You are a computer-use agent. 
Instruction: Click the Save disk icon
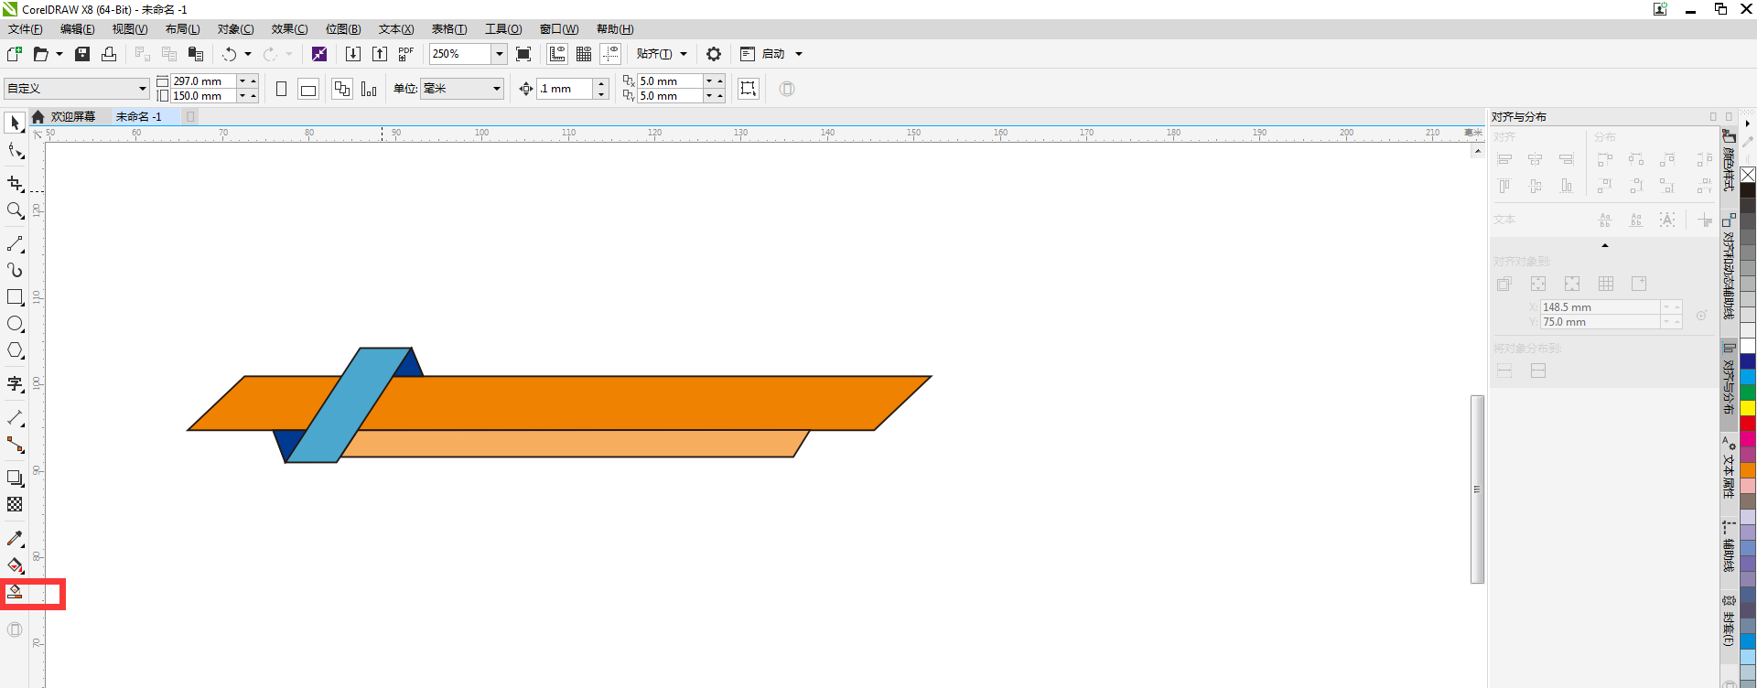click(x=82, y=54)
